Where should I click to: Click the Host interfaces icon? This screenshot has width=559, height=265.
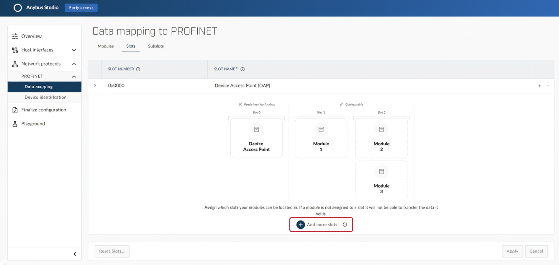15,50
